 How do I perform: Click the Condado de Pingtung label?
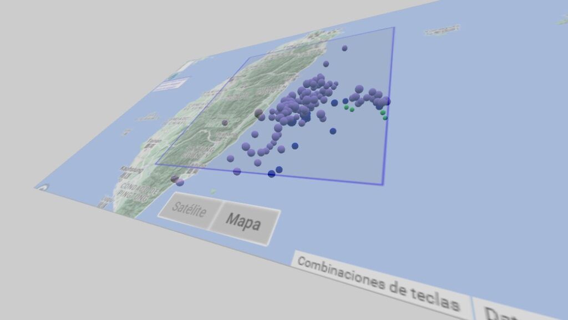(x=139, y=193)
